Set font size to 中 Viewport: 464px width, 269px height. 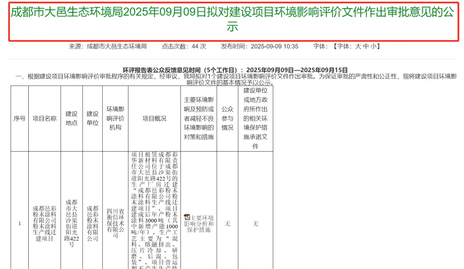click(x=366, y=46)
